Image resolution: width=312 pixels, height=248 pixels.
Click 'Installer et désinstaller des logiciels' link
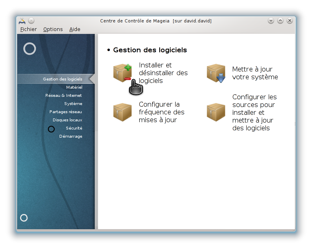click(x=163, y=73)
